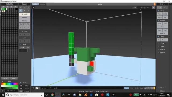This screenshot has height=97, width=172.
Task: Click the Undo arrow in Edit panel
Action: (x=160, y=7)
